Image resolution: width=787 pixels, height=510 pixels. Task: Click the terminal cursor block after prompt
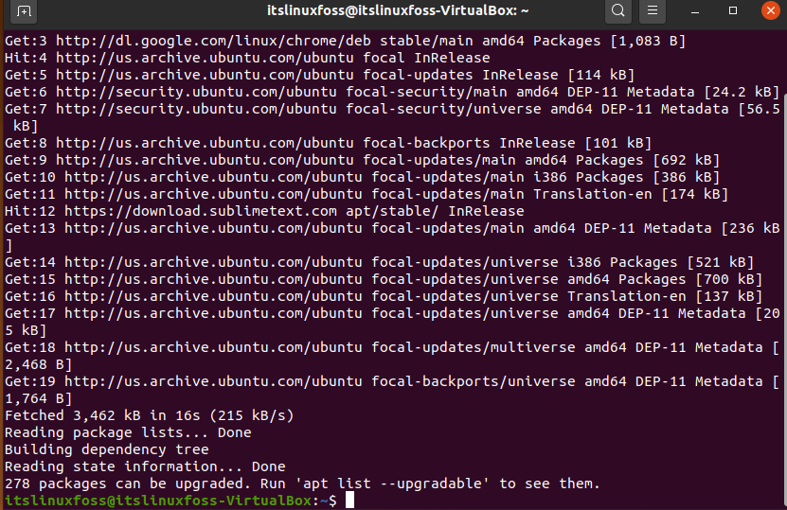349,500
